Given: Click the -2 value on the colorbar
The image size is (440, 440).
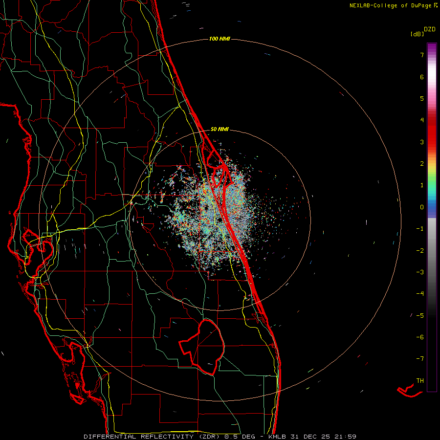Looking at the screenshot, I should [420, 251].
